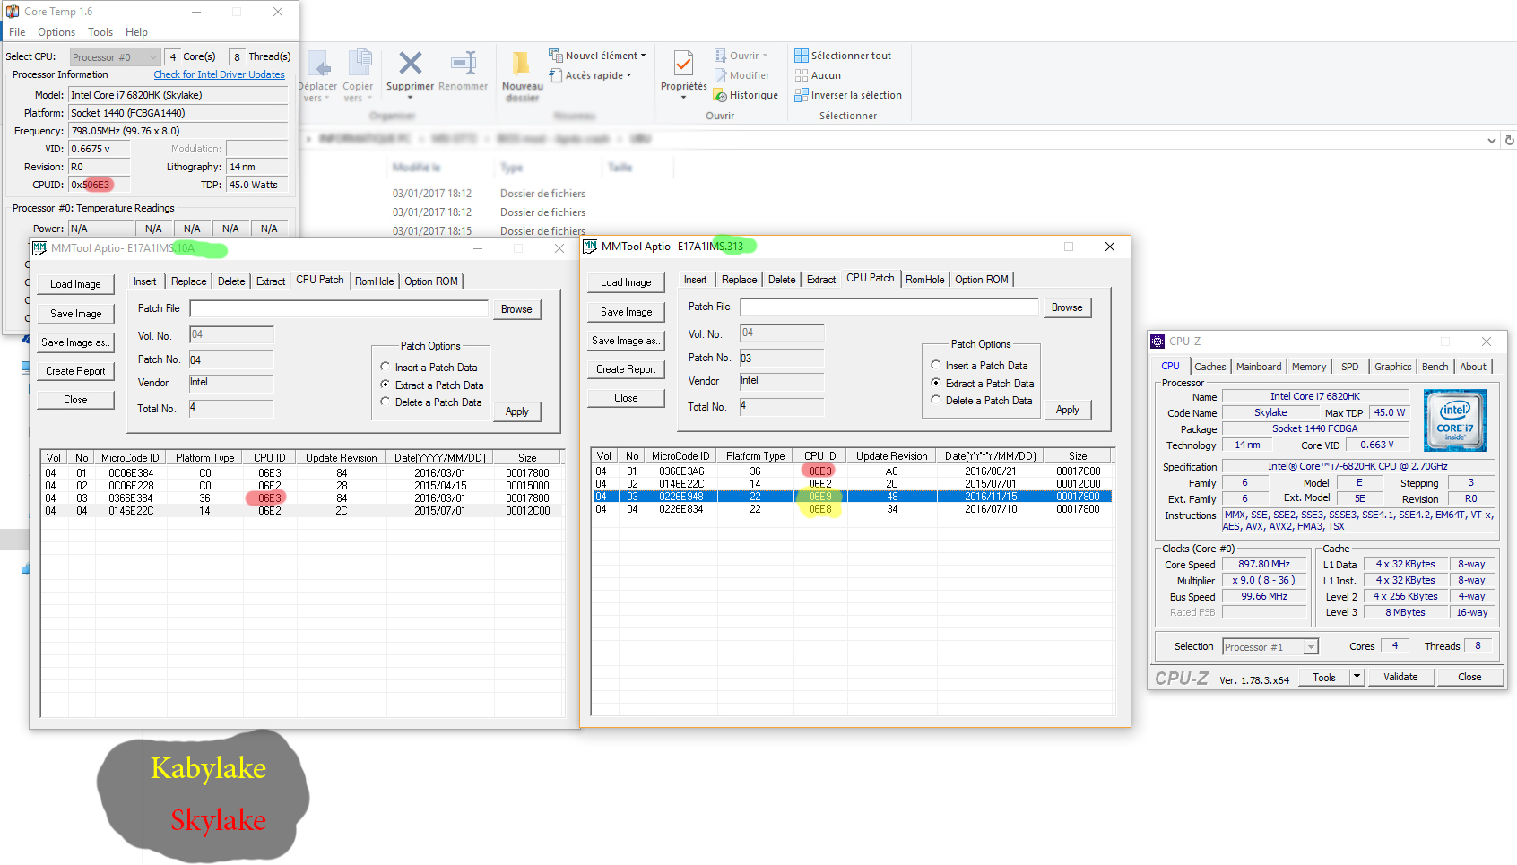Open the Tools dropdown arrow in CPU-Z
This screenshot has width=1517, height=865.
tap(1357, 677)
